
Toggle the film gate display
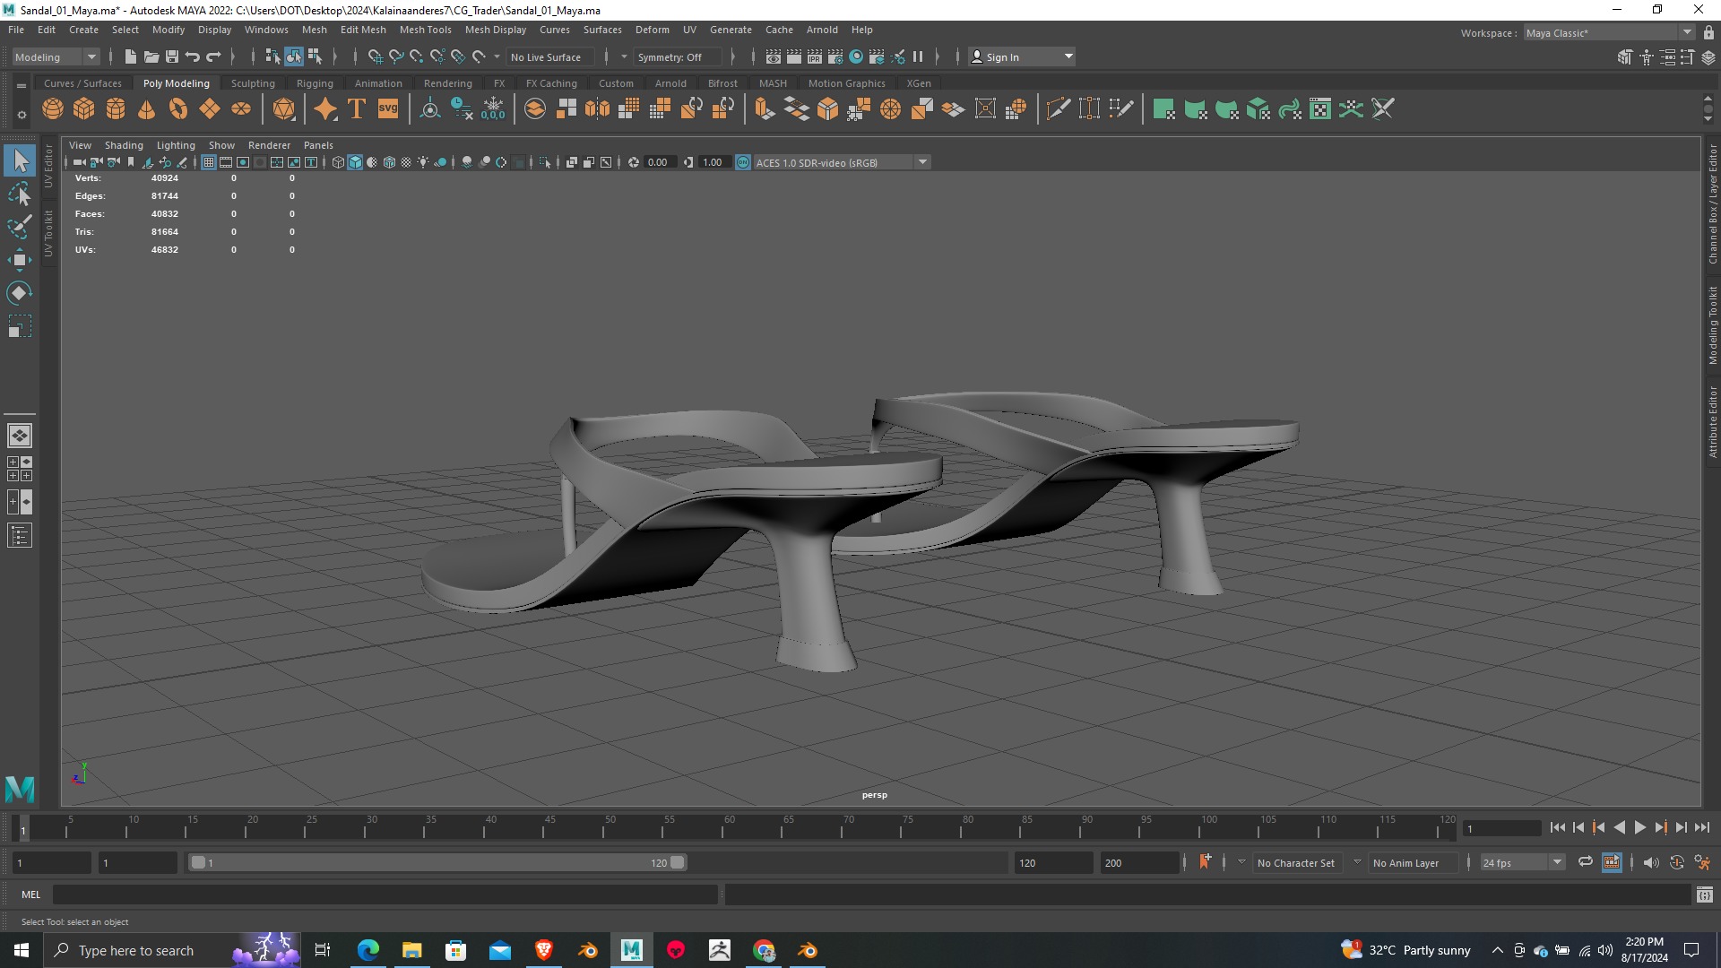[x=226, y=162]
